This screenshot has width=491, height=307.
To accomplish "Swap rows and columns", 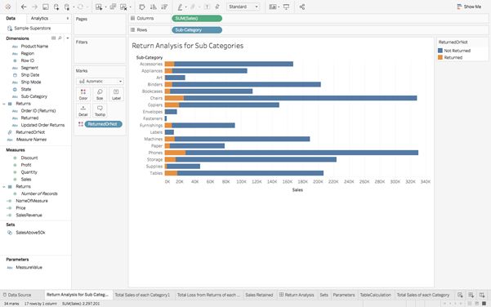I will tap(142, 7).
